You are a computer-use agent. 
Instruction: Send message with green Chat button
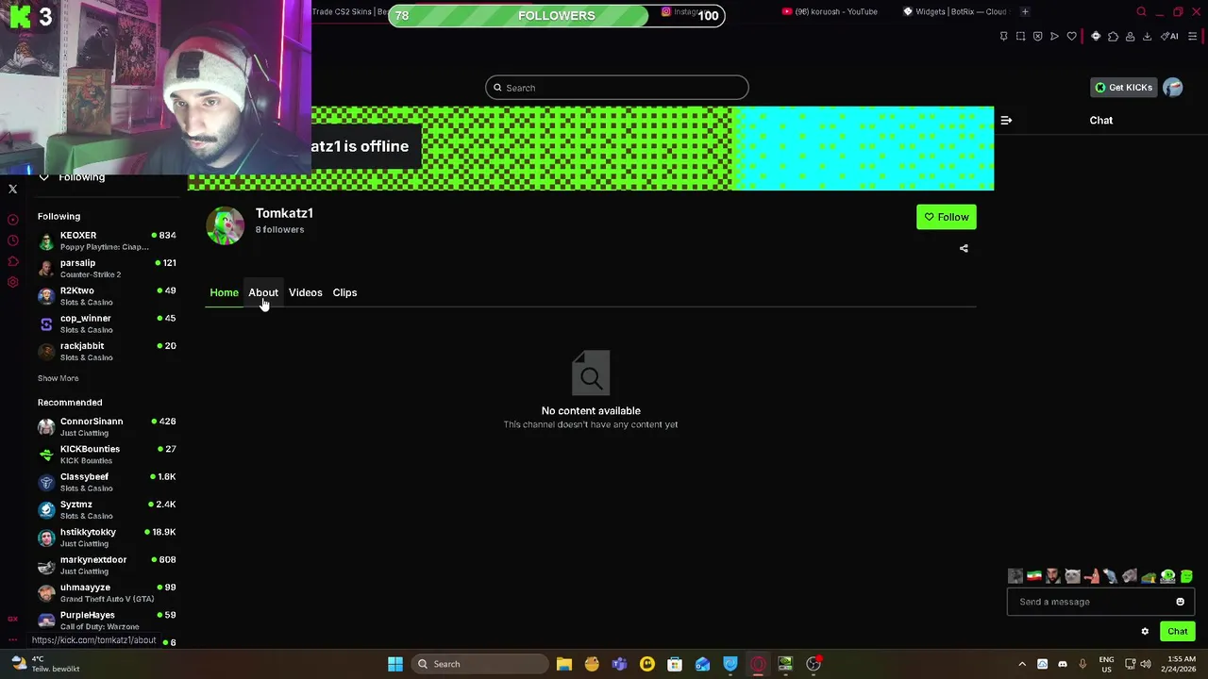1177,631
